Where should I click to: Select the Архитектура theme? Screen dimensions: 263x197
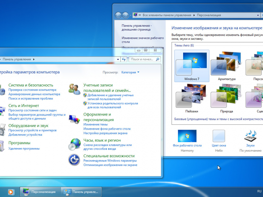point(227,66)
